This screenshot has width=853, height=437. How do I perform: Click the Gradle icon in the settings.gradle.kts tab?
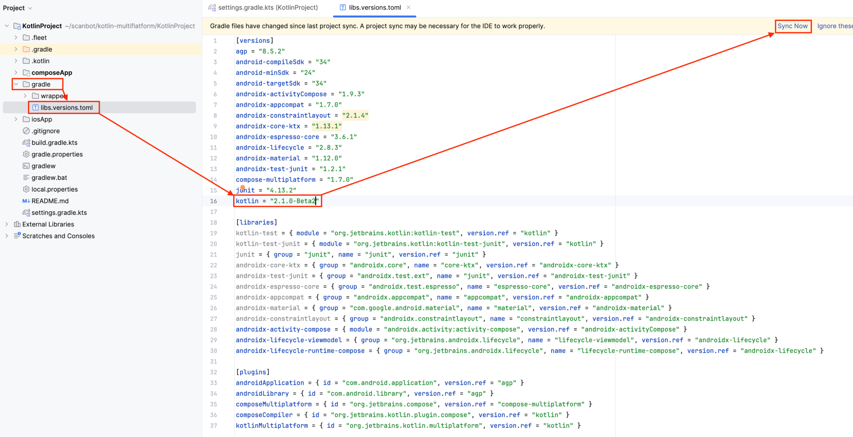pyautogui.click(x=212, y=7)
